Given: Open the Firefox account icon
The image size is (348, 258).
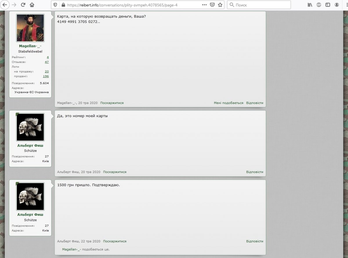Looking at the screenshot, I should 337,5.
